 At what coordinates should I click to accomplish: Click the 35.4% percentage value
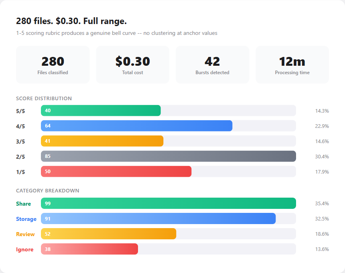pyautogui.click(x=322, y=203)
